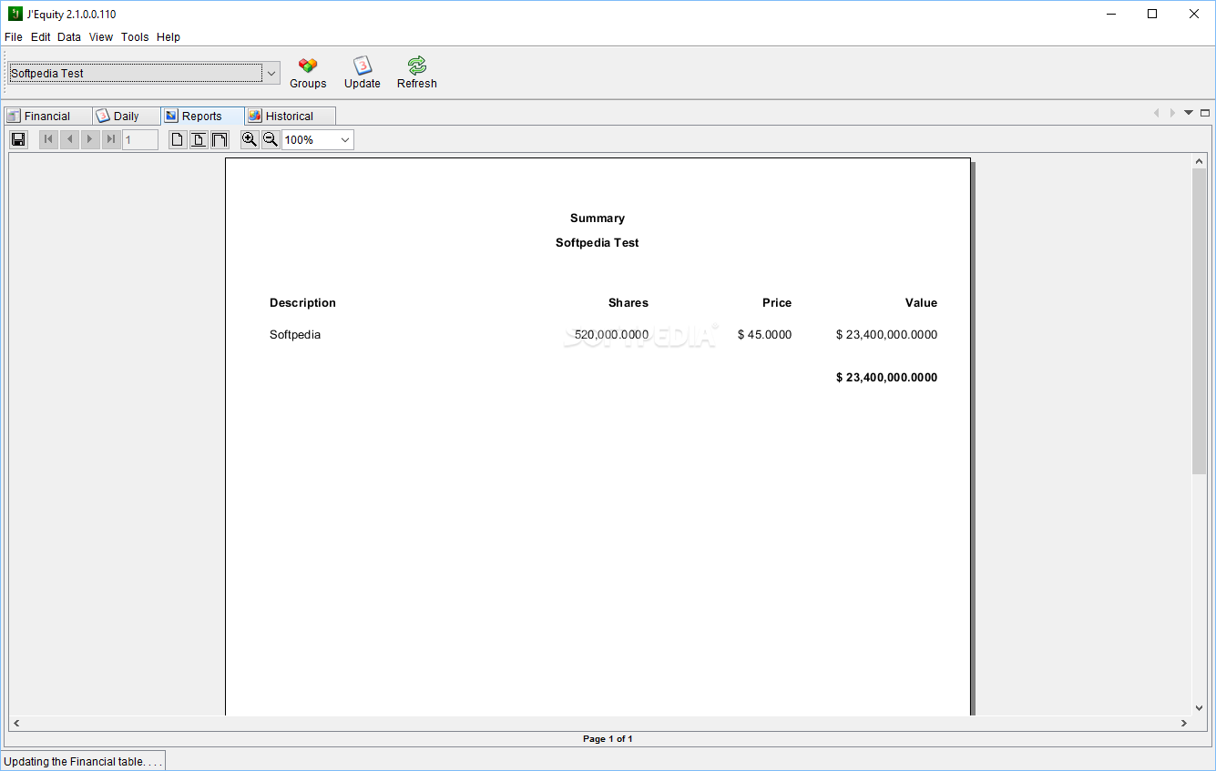Click the Description column header
1216x771 pixels.
pyautogui.click(x=302, y=302)
